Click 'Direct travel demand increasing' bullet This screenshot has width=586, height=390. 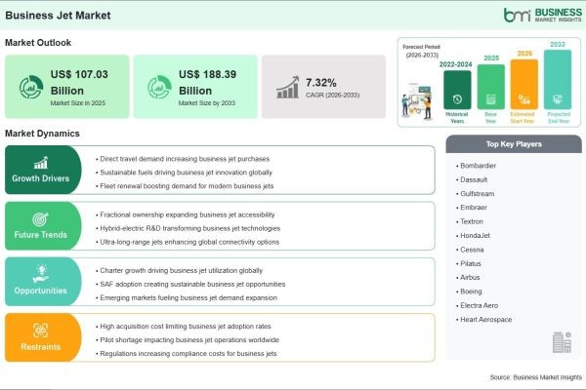185,159
